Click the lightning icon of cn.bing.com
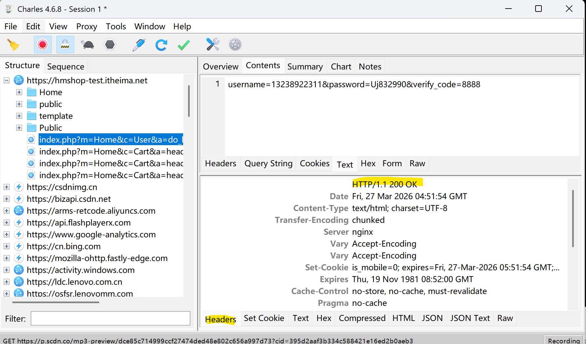 coord(19,246)
